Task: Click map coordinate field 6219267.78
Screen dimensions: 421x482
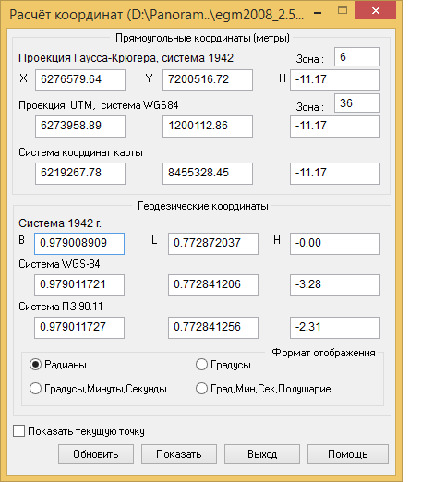Action: [80, 174]
